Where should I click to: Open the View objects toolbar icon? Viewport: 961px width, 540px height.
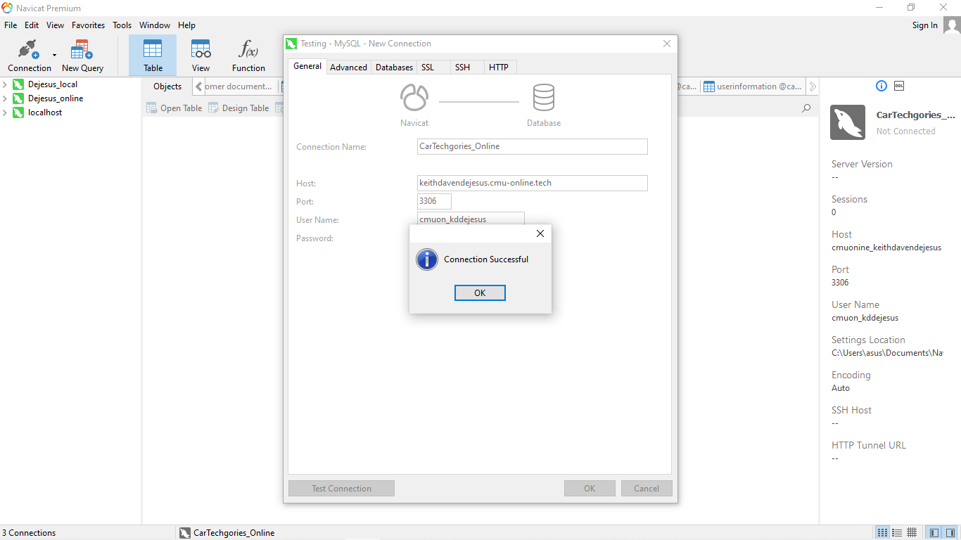[201, 56]
